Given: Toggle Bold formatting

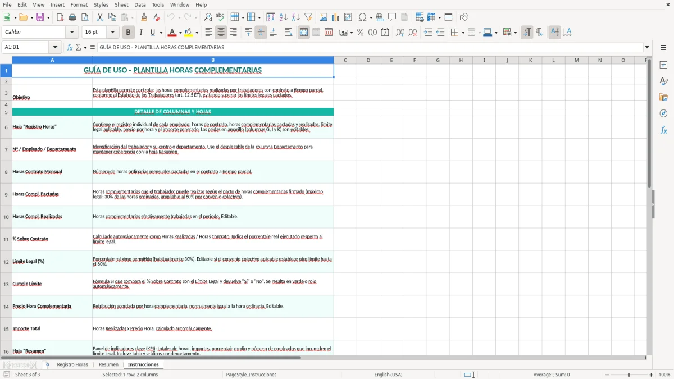Looking at the screenshot, I should click(x=128, y=33).
